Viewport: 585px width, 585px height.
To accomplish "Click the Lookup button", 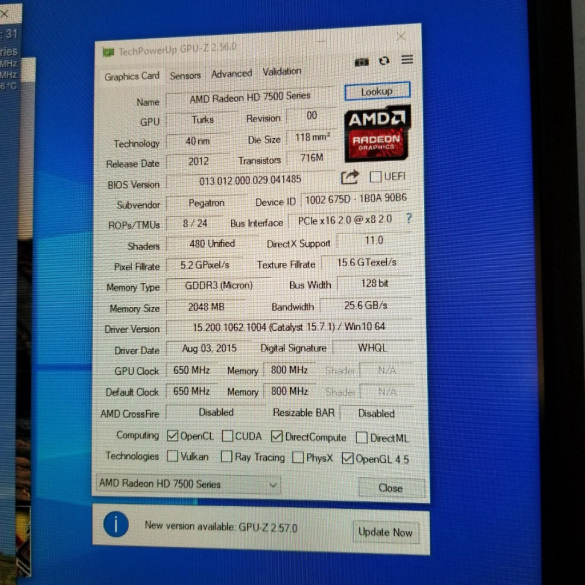I will point(377,91).
